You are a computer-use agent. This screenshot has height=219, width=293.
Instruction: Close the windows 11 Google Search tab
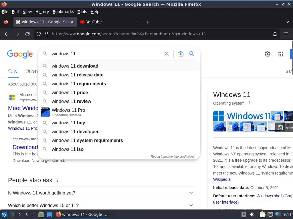72,22
